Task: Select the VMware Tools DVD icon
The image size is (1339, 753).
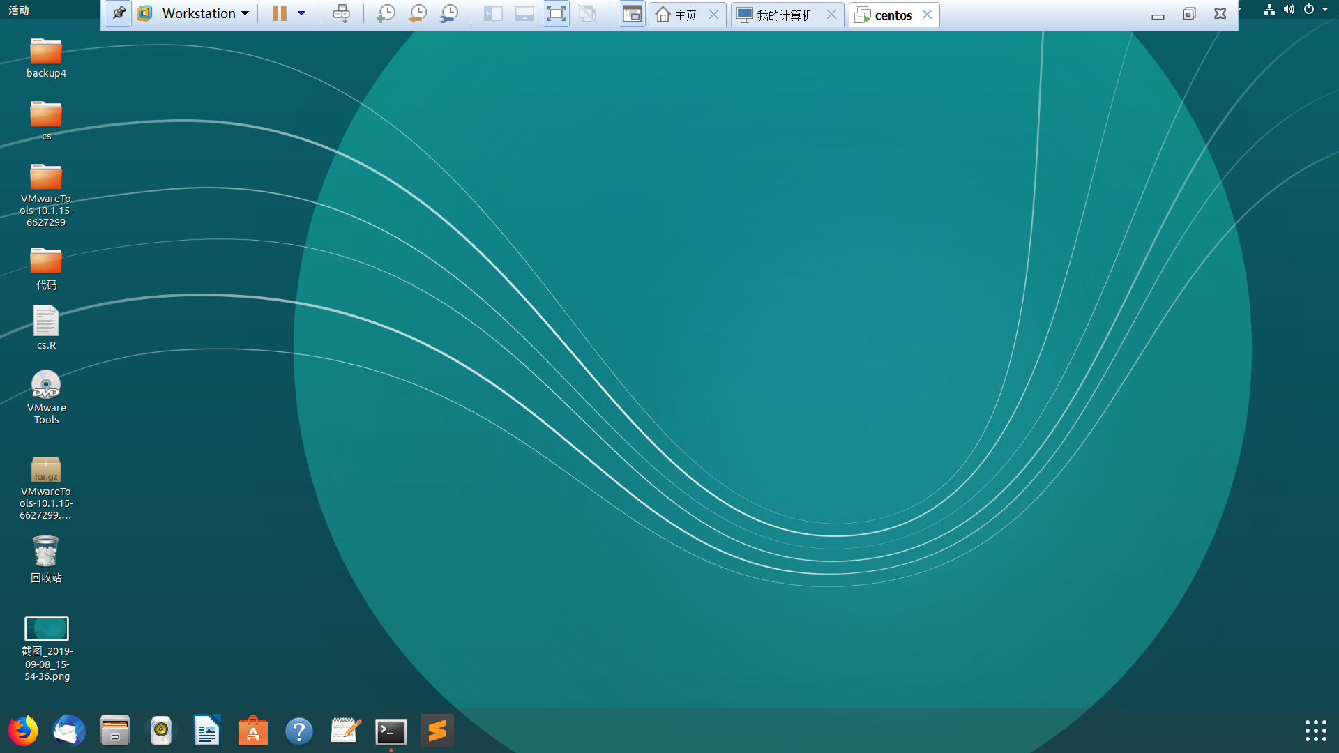Action: 46,397
